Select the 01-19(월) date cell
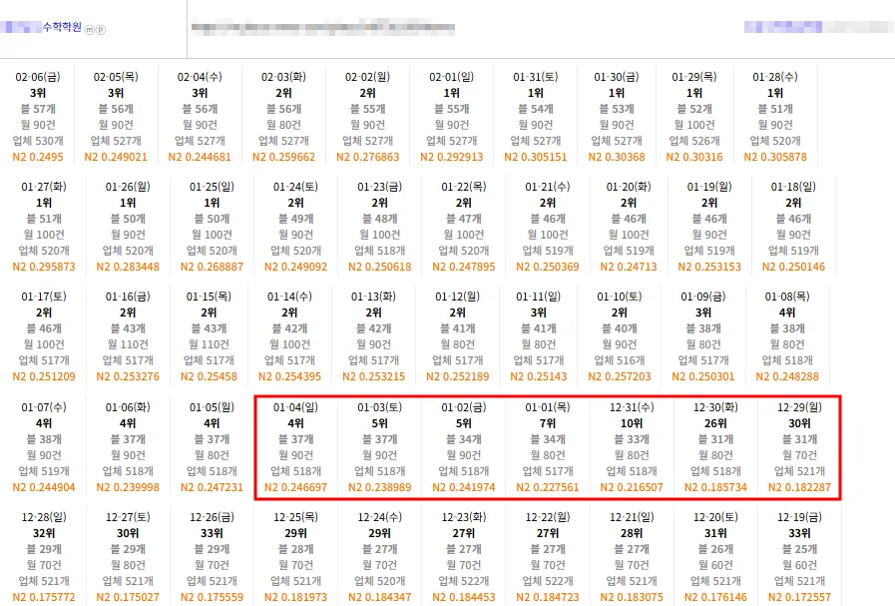Viewport: 895px width, 606px height. [709, 187]
